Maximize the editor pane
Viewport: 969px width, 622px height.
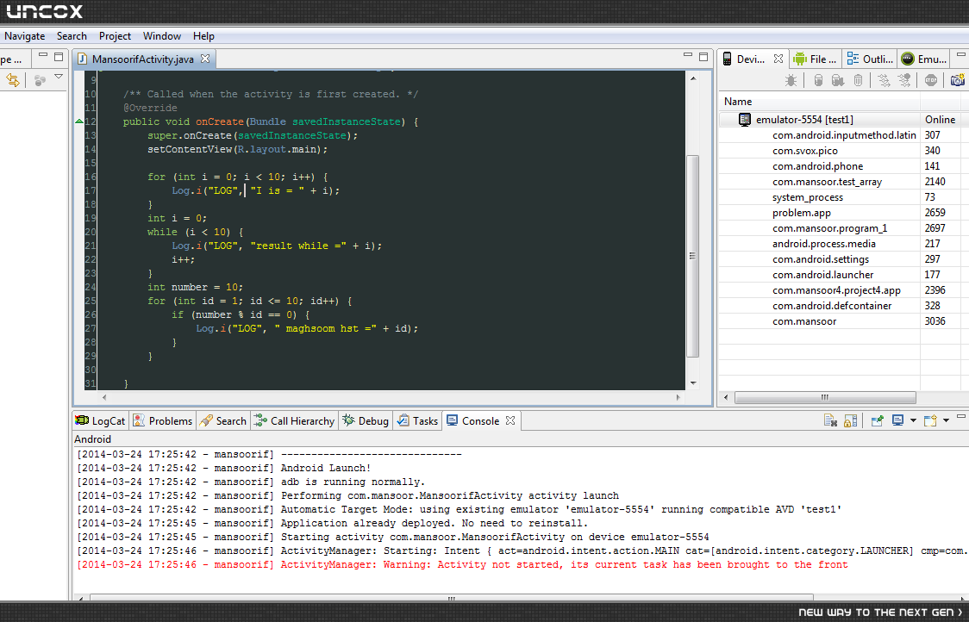[703, 56]
